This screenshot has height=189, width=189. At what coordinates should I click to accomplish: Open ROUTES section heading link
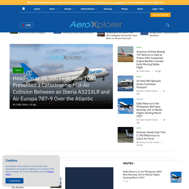[129, 163]
